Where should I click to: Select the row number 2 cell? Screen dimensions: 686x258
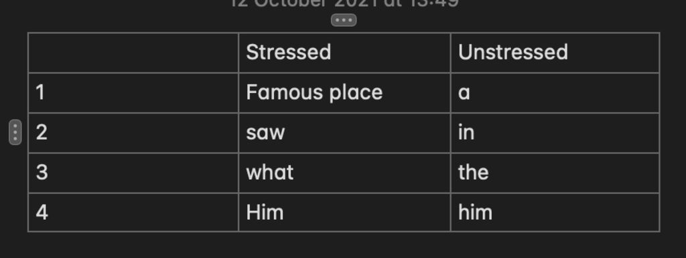click(133, 133)
